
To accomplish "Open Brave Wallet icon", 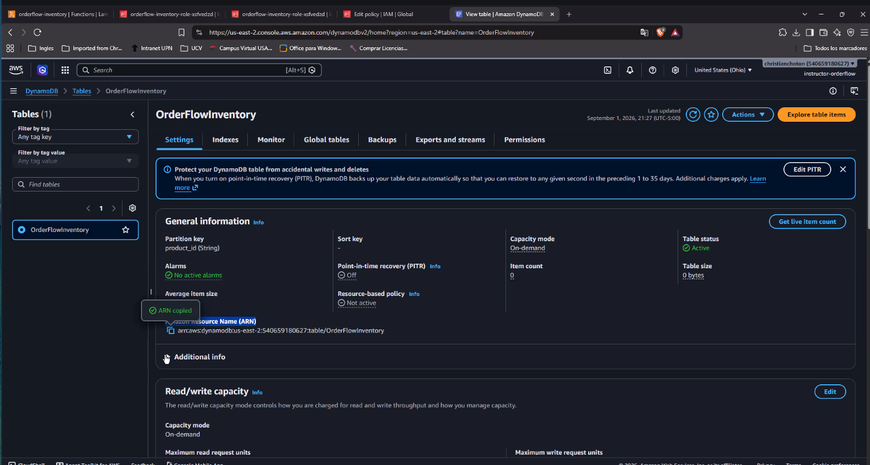I will point(824,32).
